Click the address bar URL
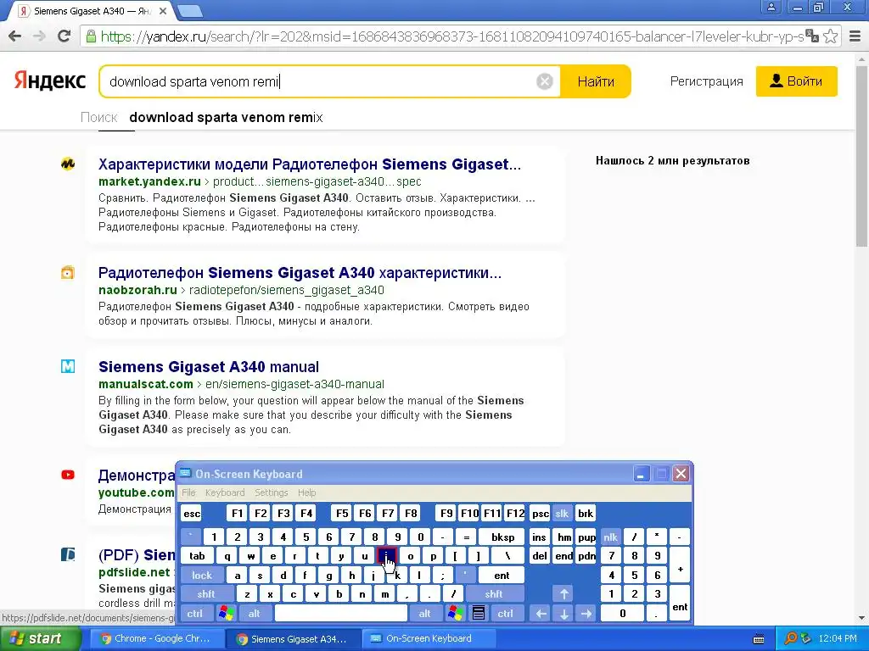The image size is (869, 651). (451, 36)
